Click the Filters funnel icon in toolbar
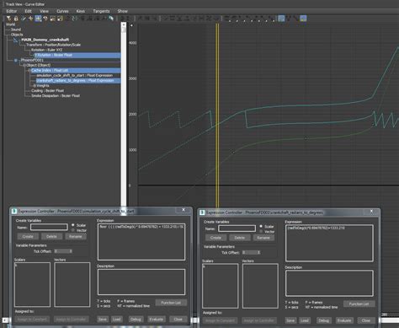The width and height of the screenshot is (399, 328). [8, 19]
